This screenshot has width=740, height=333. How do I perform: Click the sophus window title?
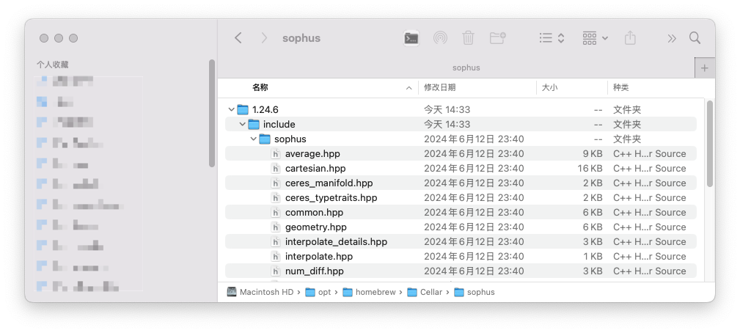click(301, 38)
